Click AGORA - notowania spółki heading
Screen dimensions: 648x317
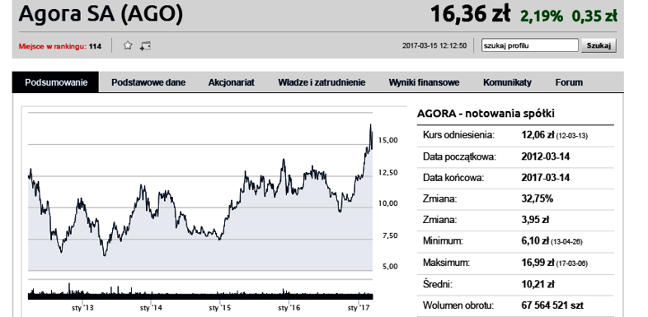point(486,114)
